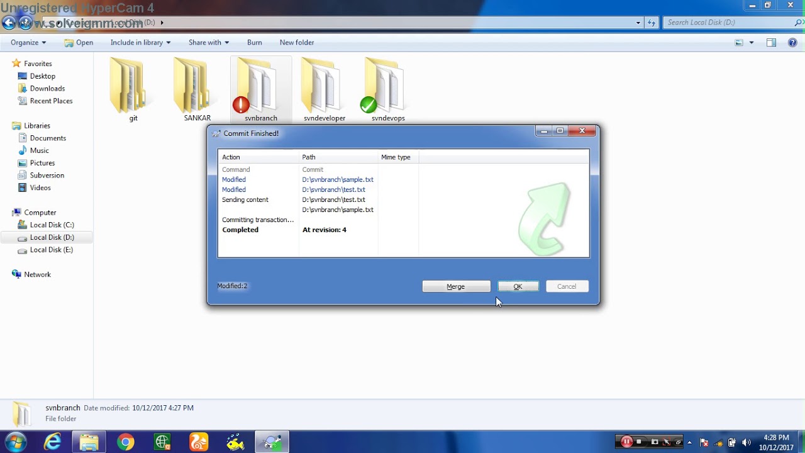805x453 pixels.
Task: Select Libraries in navigation pane
Action: (x=36, y=126)
